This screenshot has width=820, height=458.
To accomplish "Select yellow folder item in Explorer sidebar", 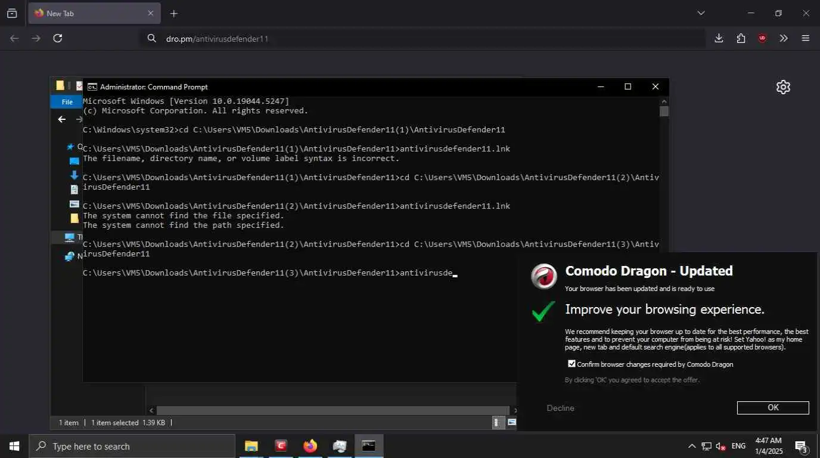I will tap(74, 218).
